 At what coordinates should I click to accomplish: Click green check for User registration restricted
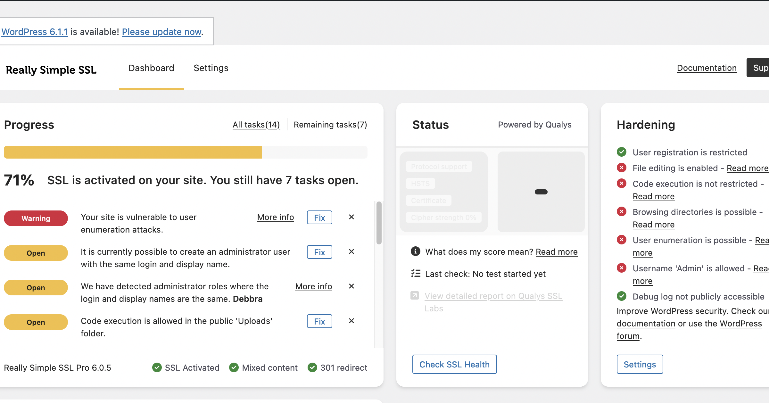coord(622,152)
